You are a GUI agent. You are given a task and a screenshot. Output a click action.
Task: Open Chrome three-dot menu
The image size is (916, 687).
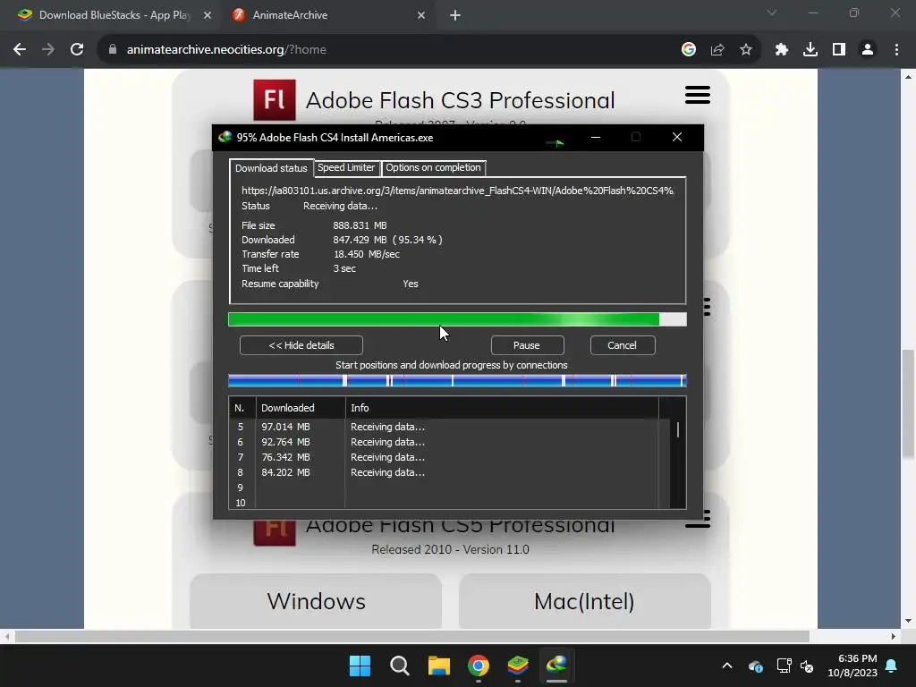[x=896, y=50]
